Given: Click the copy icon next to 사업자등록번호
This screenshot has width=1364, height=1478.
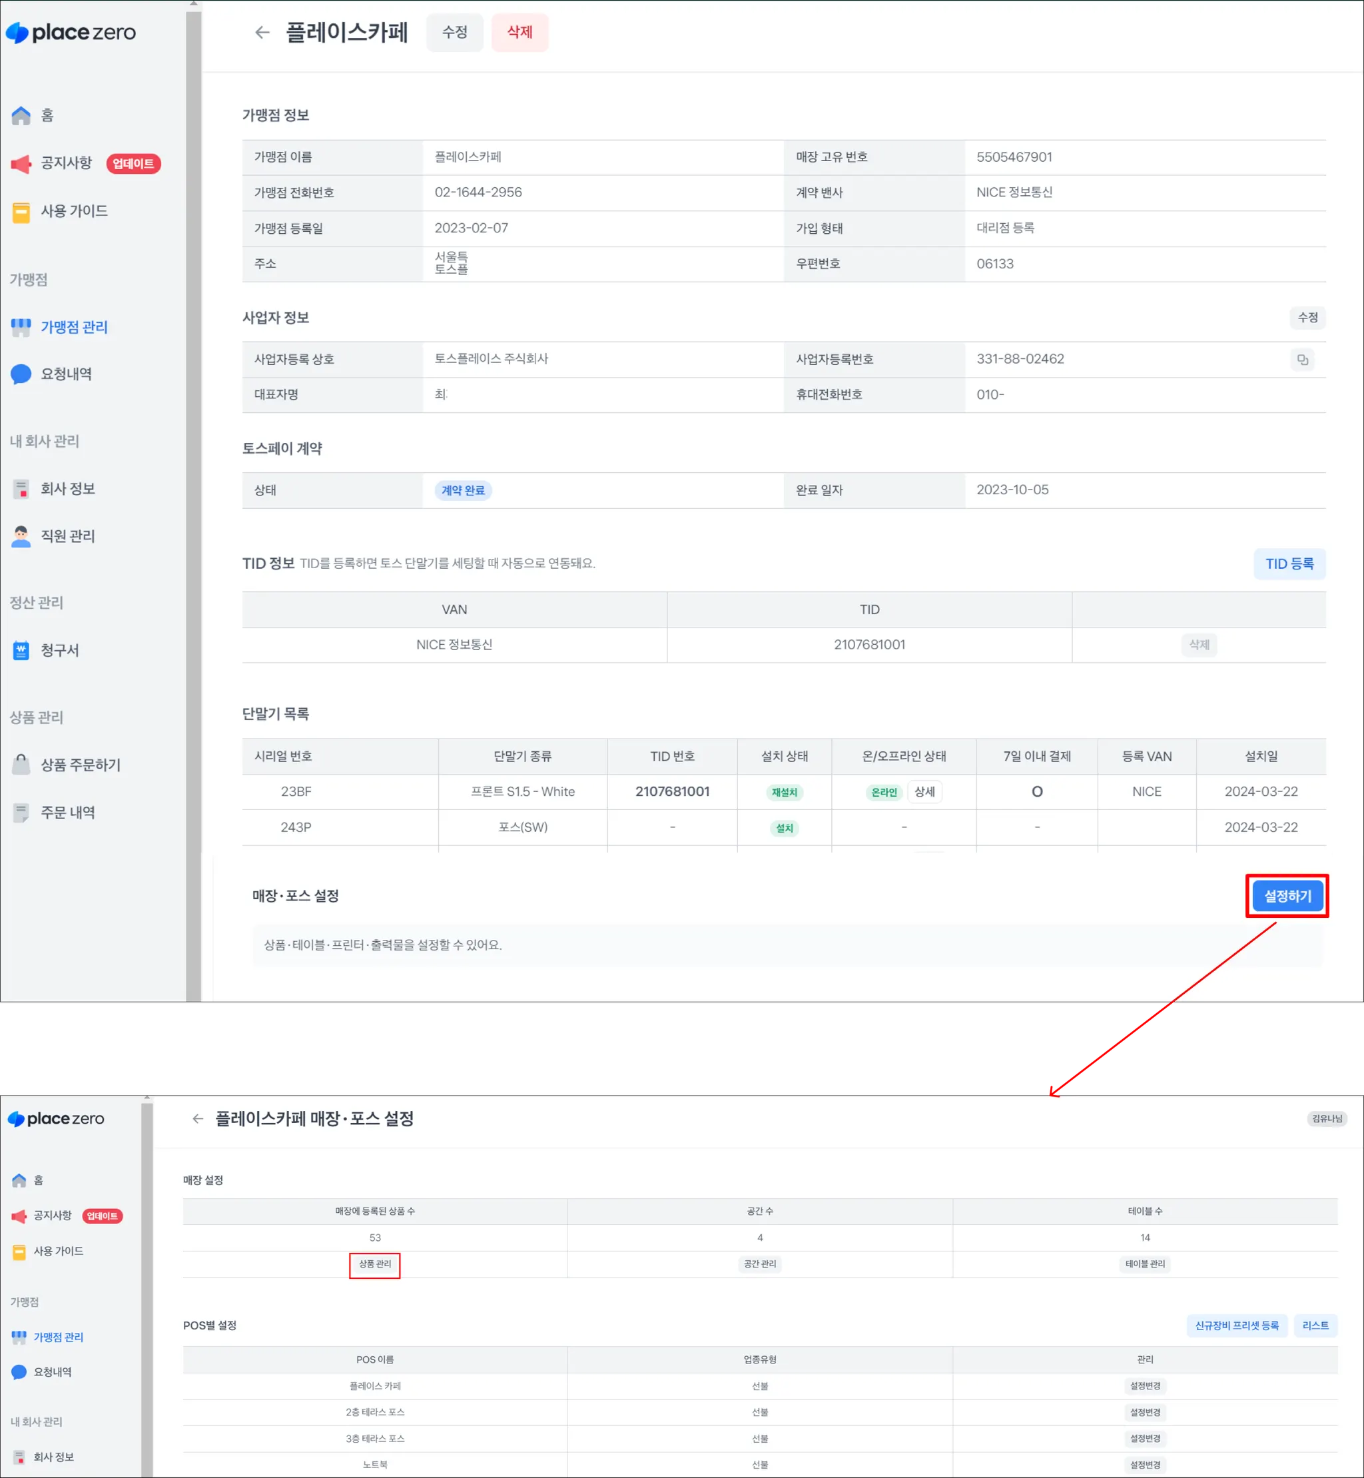Looking at the screenshot, I should click(x=1302, y=360).
